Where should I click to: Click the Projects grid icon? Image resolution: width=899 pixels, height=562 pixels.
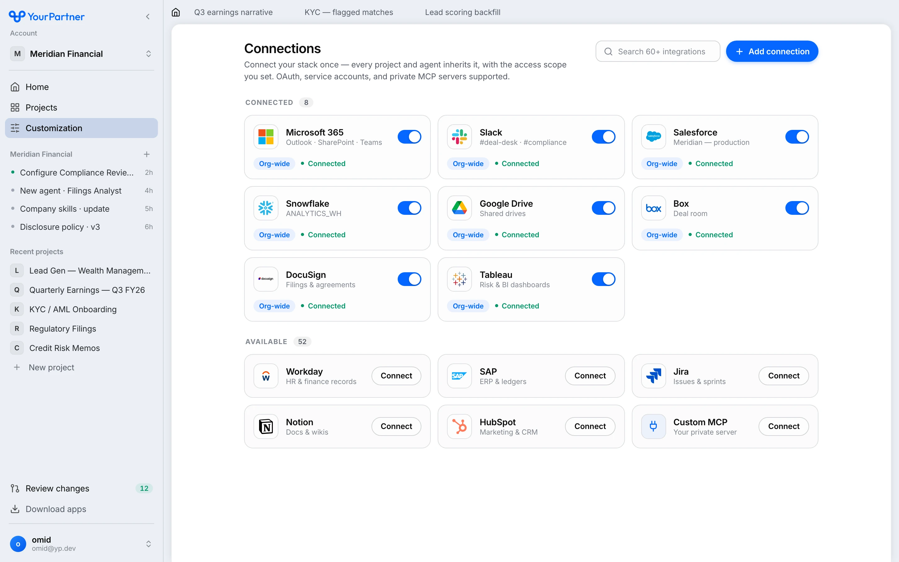point(15,107)
